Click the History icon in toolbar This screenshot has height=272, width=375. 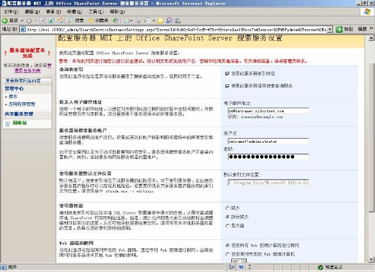(115, 21)
